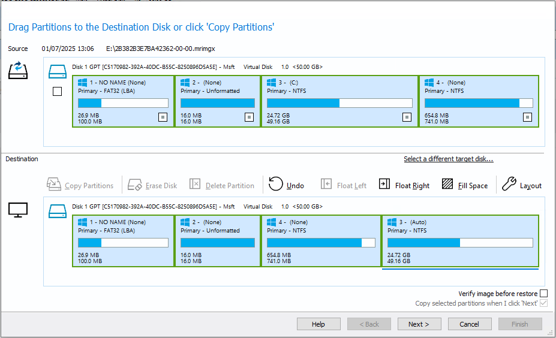Click the Undo circular arrow icon

click(x=275, y=184)
